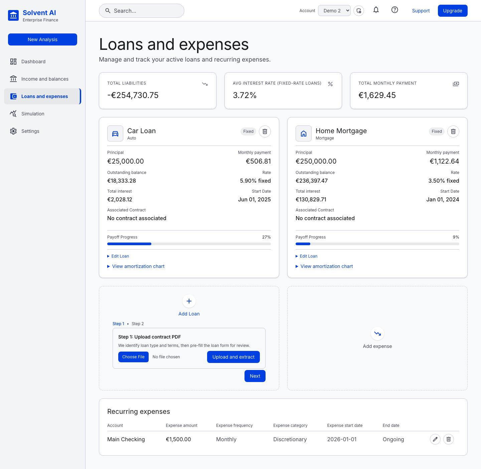Expand Edit Loan under Car Loan
This screenshot has width=481, height=469.
[x=118, y=256]
